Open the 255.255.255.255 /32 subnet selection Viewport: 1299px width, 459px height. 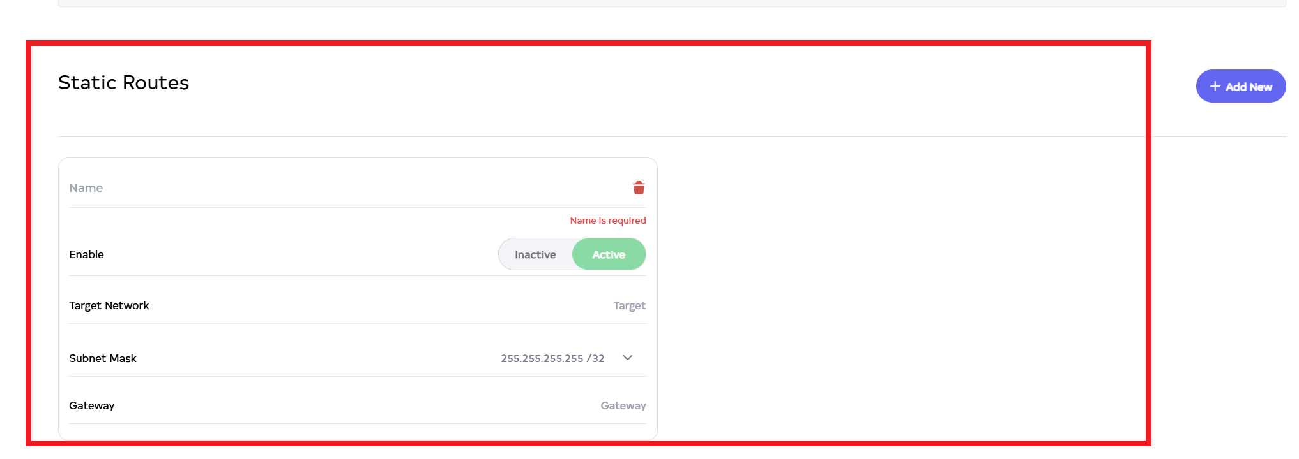coord(552,358)
